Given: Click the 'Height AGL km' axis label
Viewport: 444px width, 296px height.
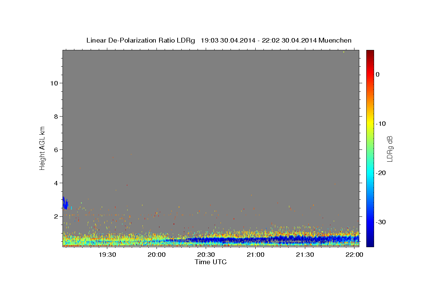Looking at the screenshot, I should coord(42,148).
